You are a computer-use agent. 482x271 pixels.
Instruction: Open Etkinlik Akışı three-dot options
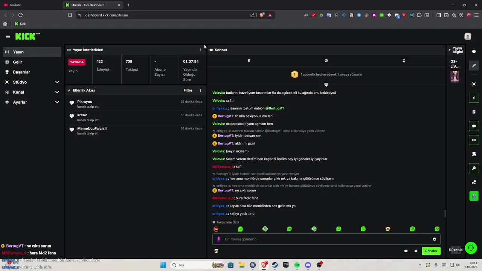coord(200,90)
